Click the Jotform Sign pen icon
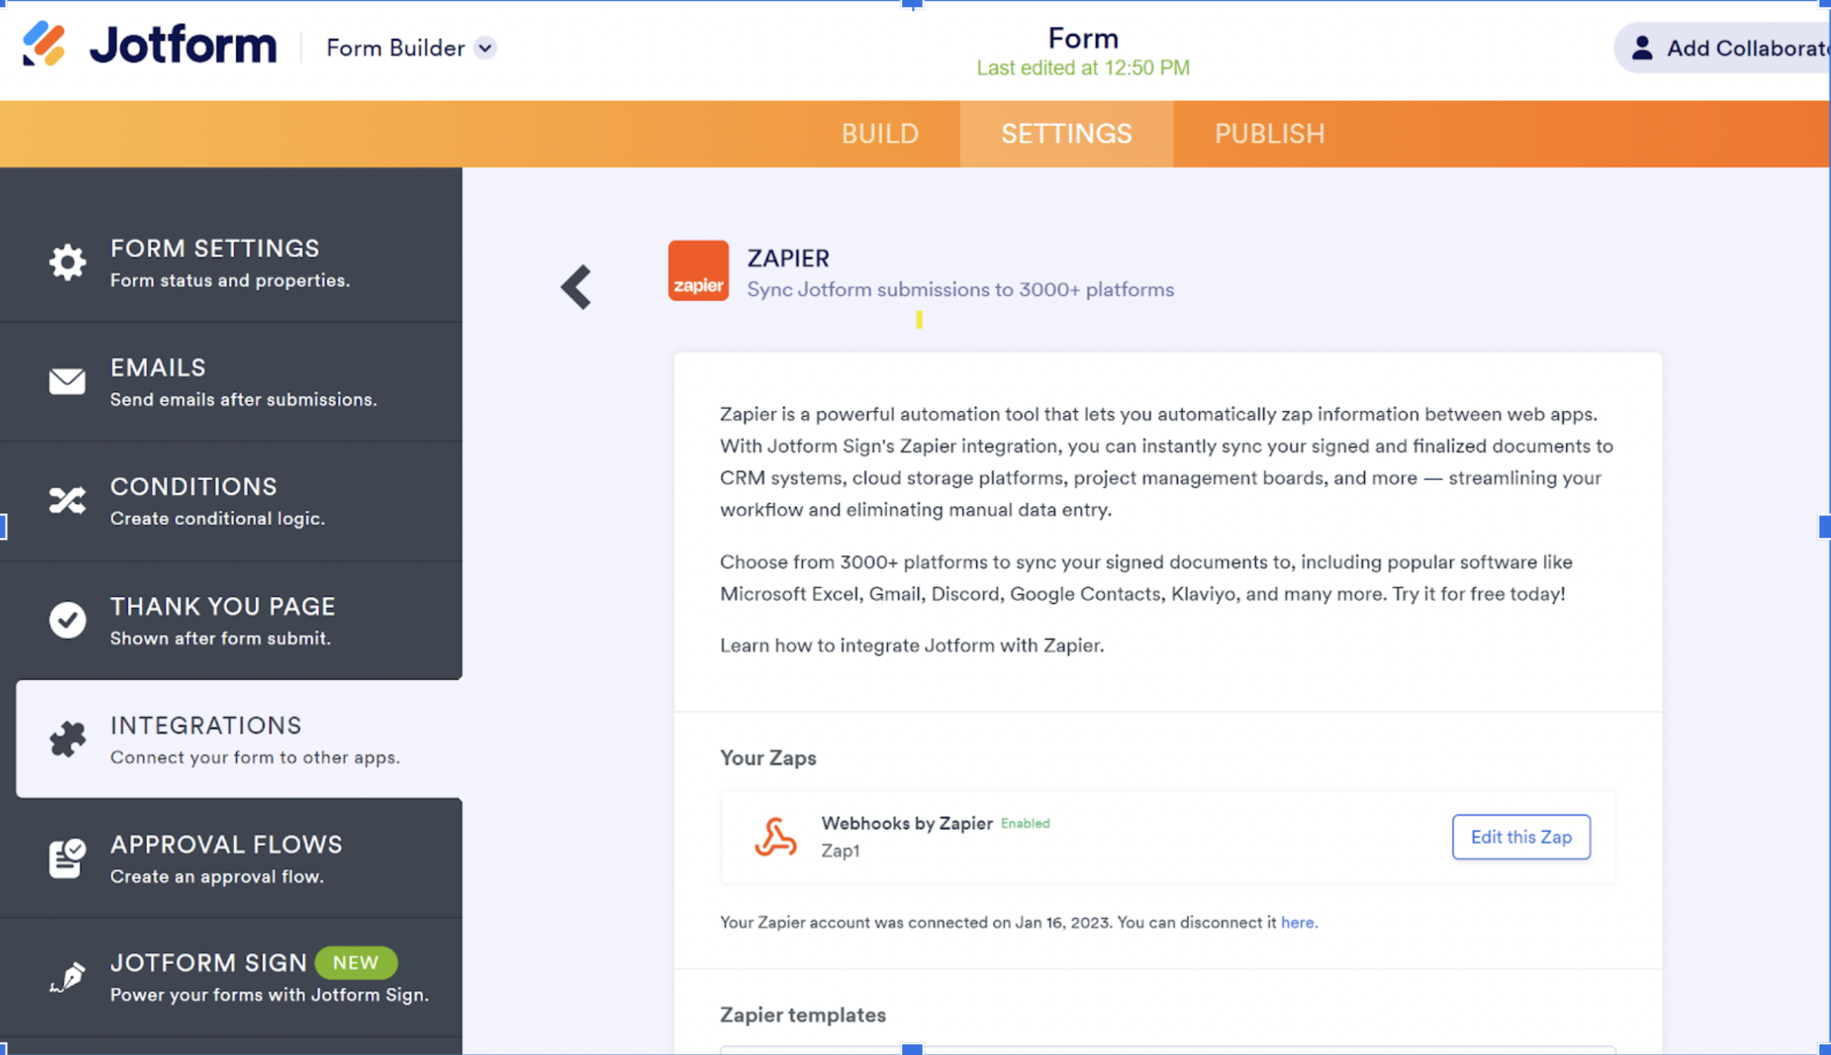 (x=66, y=977)
